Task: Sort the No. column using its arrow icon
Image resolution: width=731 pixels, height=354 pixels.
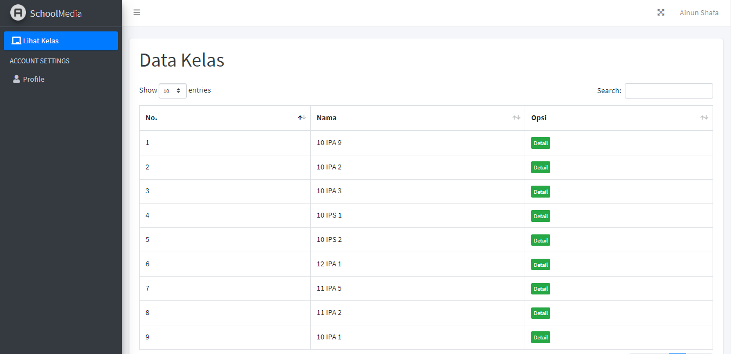Action: click(301, 117)
